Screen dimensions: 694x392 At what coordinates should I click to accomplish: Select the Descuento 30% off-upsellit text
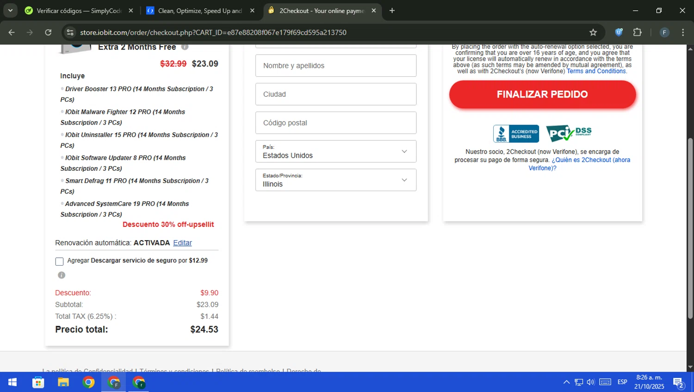pyautogui.click(x=168, y=224)
